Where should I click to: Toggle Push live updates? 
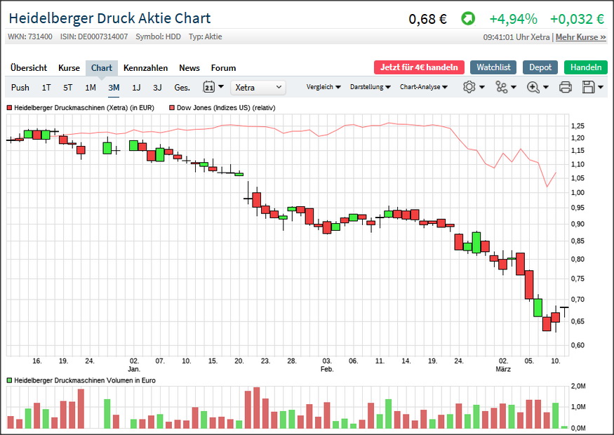pyautogui.click(x=20, y=88)
